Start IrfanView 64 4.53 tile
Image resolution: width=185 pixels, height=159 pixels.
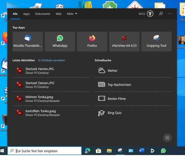pyautogui.click(x=124, y=41)
